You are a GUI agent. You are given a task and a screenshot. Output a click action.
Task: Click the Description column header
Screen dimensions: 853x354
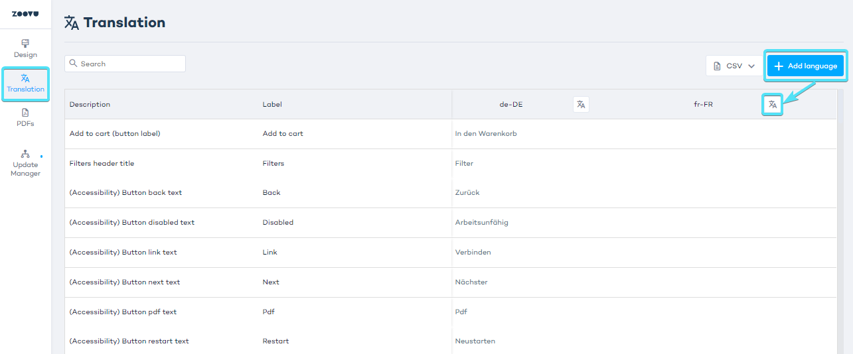[x=90, y=104]
